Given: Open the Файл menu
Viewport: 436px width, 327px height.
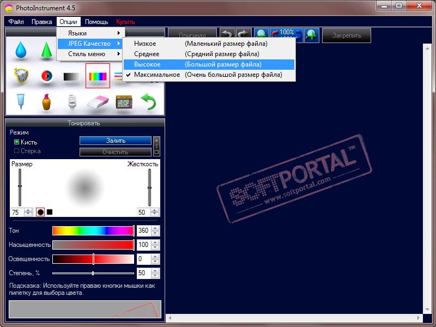Looking at the screenshot, I should click(16, 22).
